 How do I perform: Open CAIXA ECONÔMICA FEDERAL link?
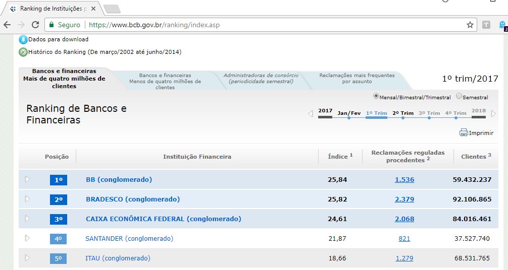(x=164, y=219)
